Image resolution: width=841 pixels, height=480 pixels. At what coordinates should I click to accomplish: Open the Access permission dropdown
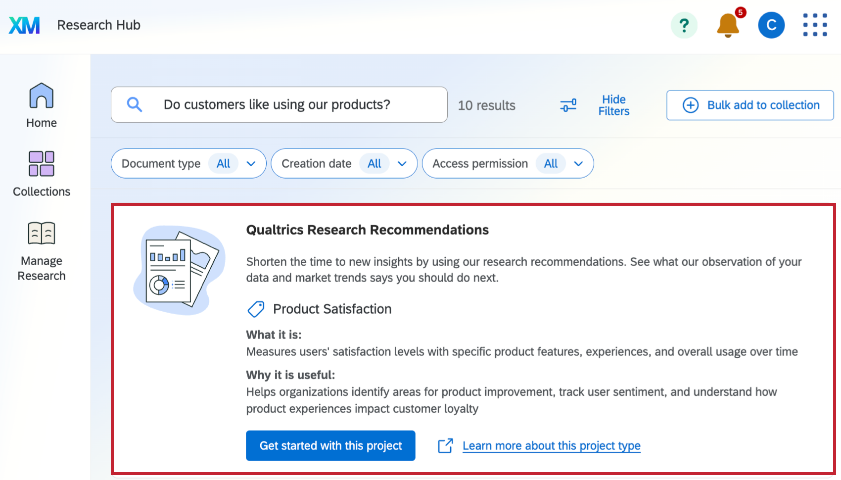click(x=508, y=163)
